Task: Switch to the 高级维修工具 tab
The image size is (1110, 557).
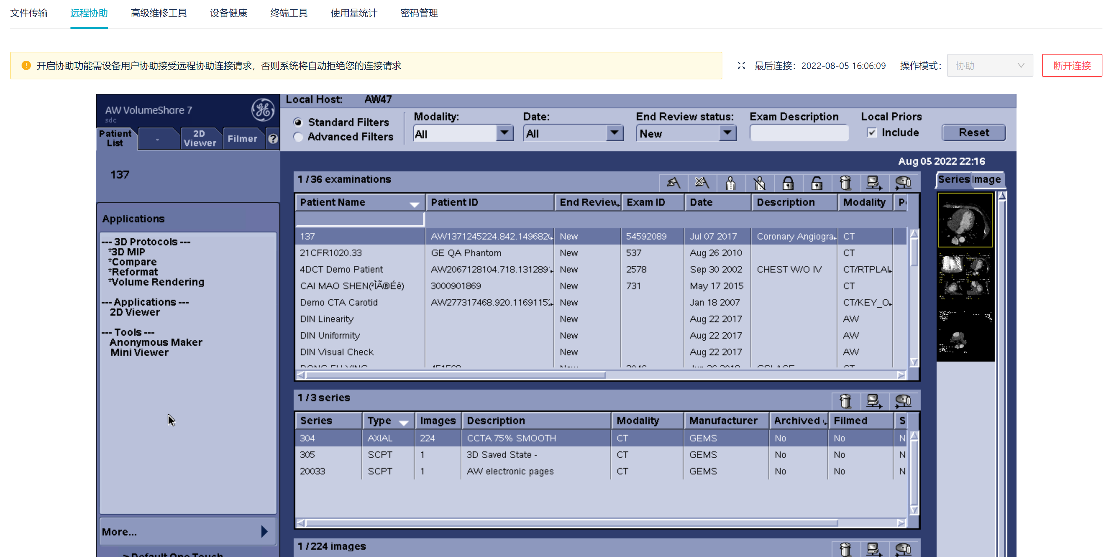Action: (x=159, y=13)
